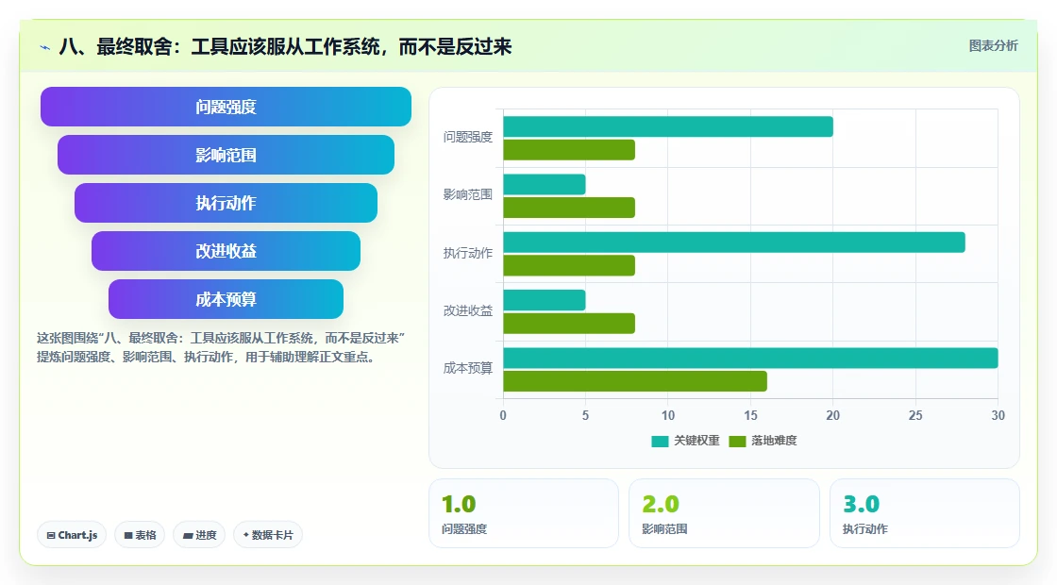Click the description paragraph starting 这张图围绕
The image size is (1057, 585).
coord(221,348)
